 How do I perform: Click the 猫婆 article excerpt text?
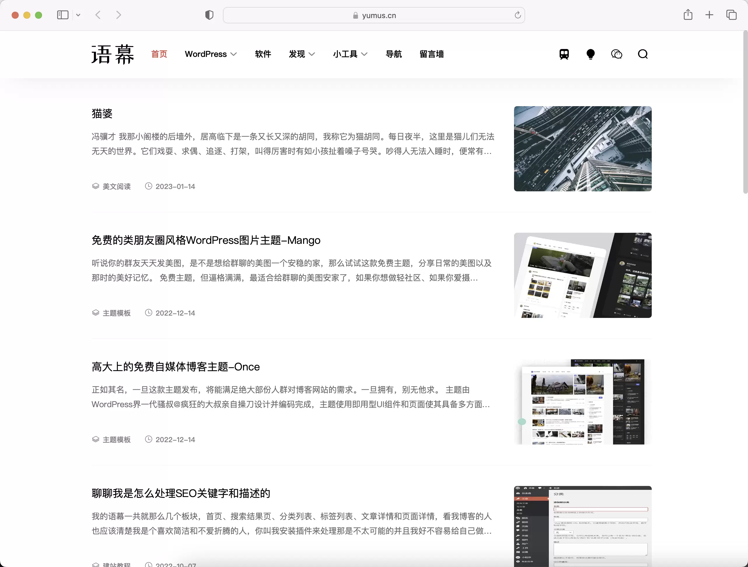pos(293,144)
